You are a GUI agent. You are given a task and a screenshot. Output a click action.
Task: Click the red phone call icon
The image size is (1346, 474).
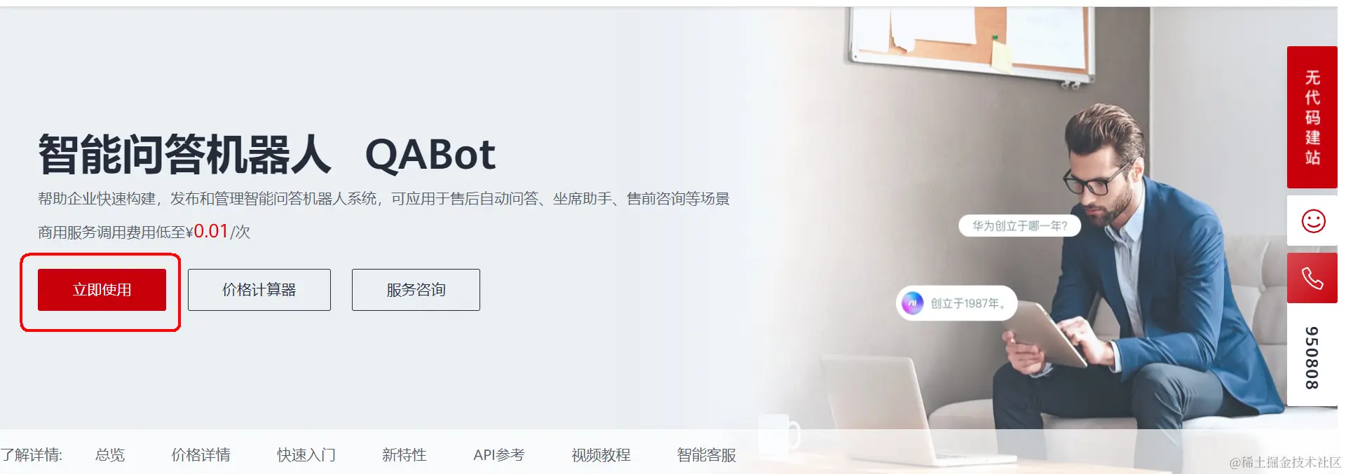(x=1312, y=279)
